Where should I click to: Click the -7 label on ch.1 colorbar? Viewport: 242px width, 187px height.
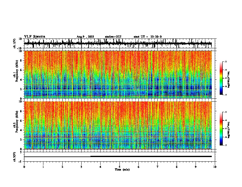[226, 95]
